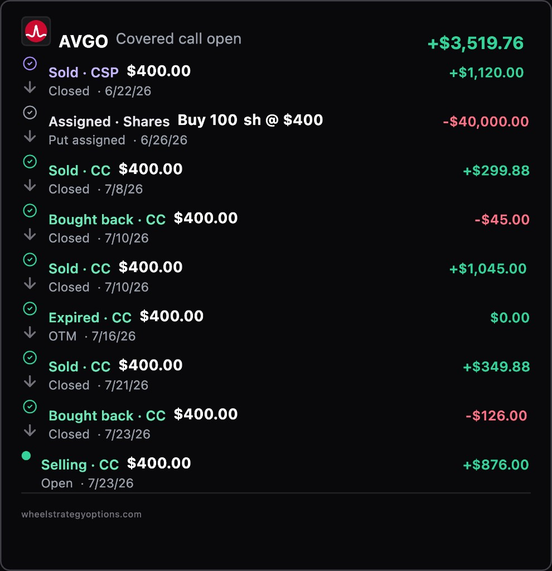552x571 pixels.
Task: Select the AVGO ticker title
Action: pos(84,41)
